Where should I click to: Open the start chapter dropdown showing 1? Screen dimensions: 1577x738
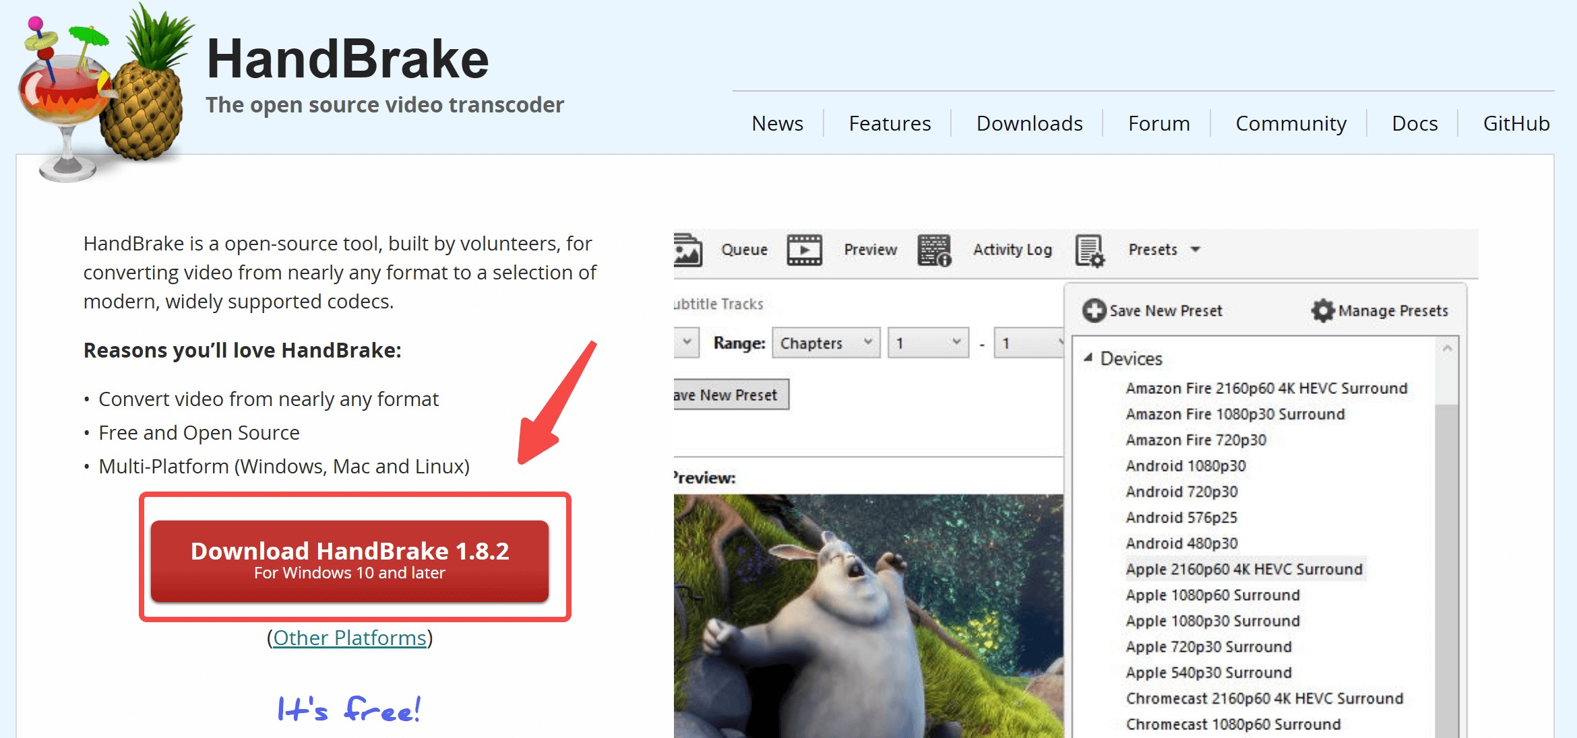928,343
